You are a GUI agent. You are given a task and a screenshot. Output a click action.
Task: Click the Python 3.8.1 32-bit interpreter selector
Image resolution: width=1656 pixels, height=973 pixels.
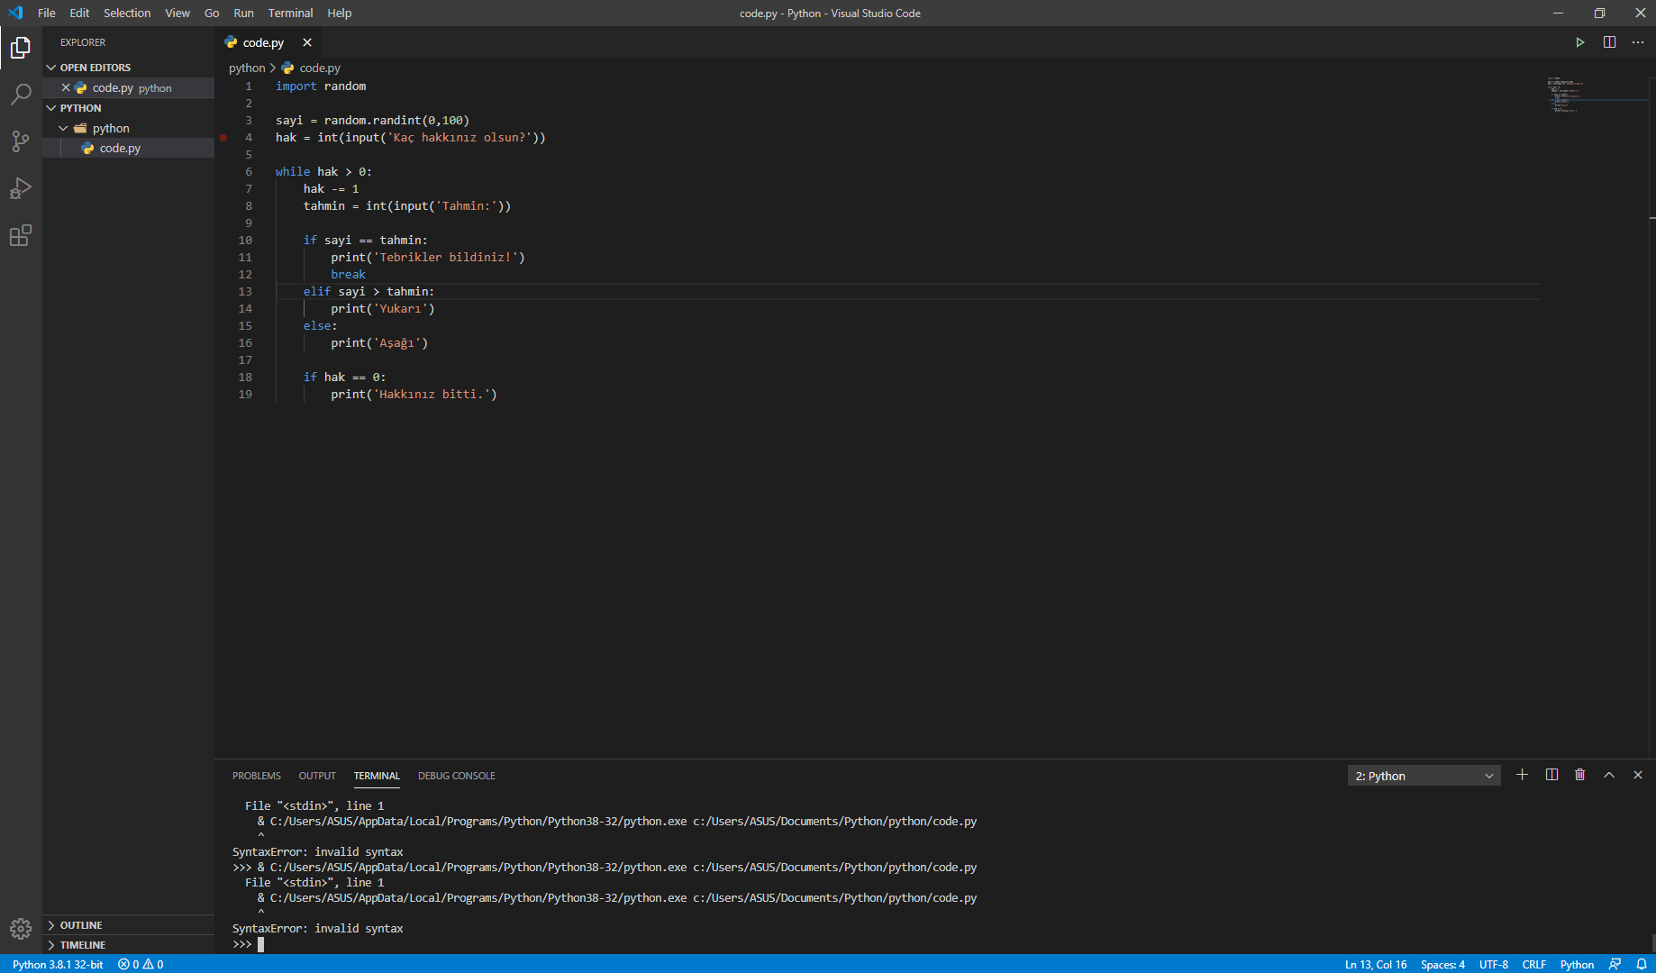(x=58, y=964)
